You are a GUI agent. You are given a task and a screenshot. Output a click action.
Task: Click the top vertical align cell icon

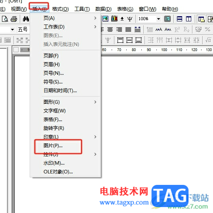click(x=120, y=40)
